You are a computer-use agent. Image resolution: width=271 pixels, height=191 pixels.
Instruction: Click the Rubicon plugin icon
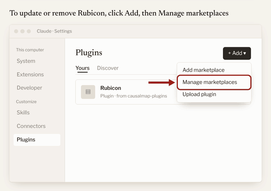coord(88,92)
